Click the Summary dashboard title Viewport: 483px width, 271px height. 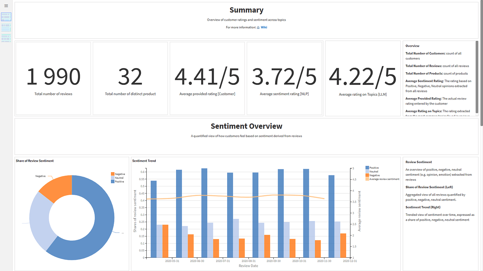(x=246, y=10)
